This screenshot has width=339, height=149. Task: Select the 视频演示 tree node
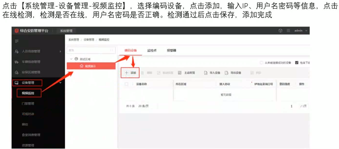(x=91, y=66)
